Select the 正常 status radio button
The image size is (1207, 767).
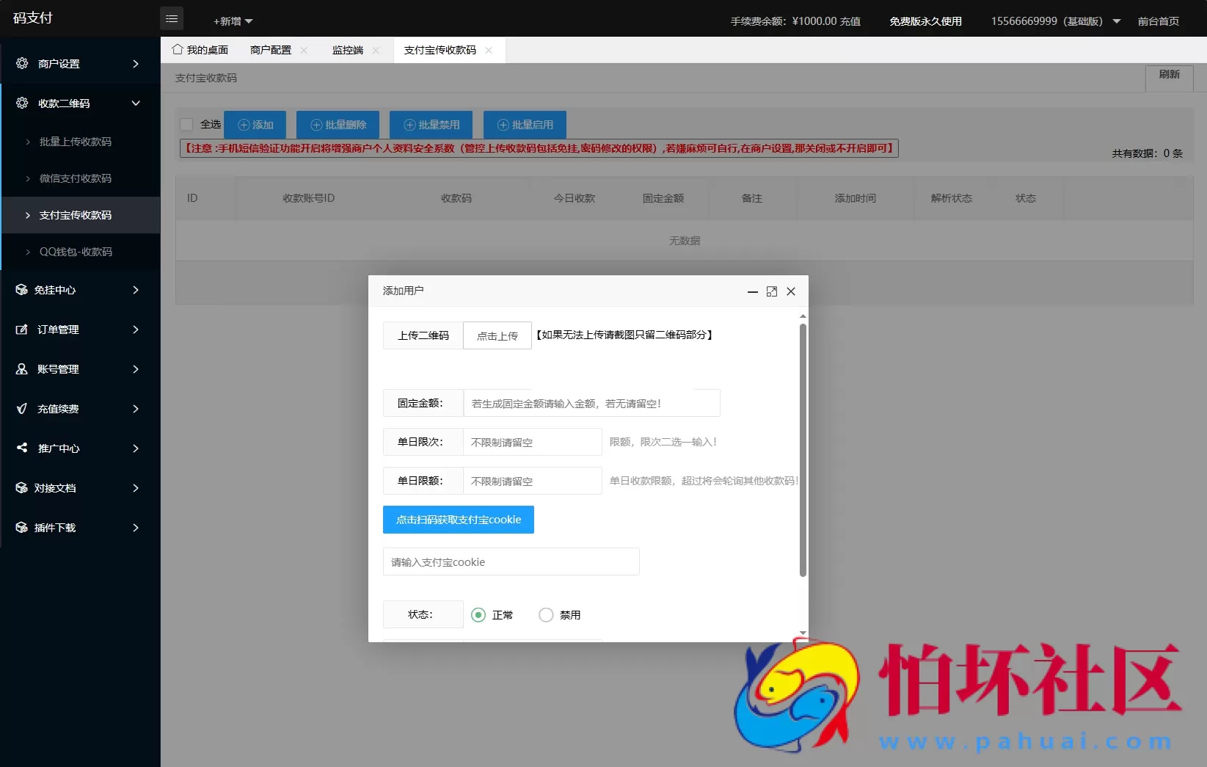click(x=478, y=615)
